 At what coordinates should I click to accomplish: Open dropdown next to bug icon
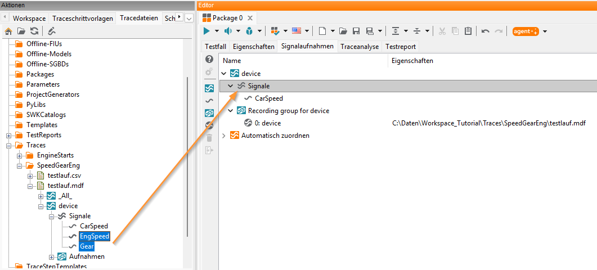click(x=259, y=31)
